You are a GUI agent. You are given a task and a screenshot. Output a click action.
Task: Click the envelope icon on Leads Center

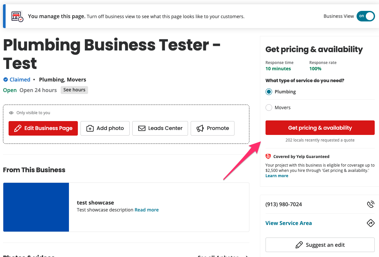[x=142, y=128]
